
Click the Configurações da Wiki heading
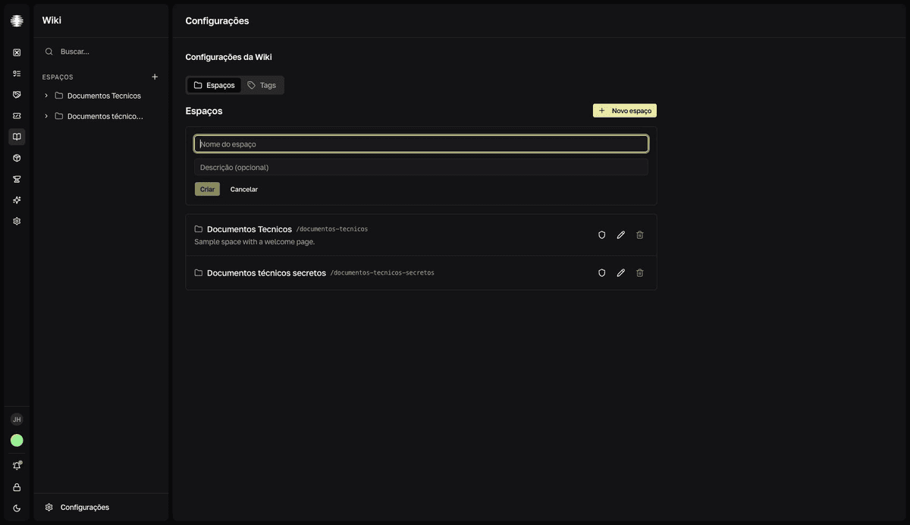click(229, 57)
